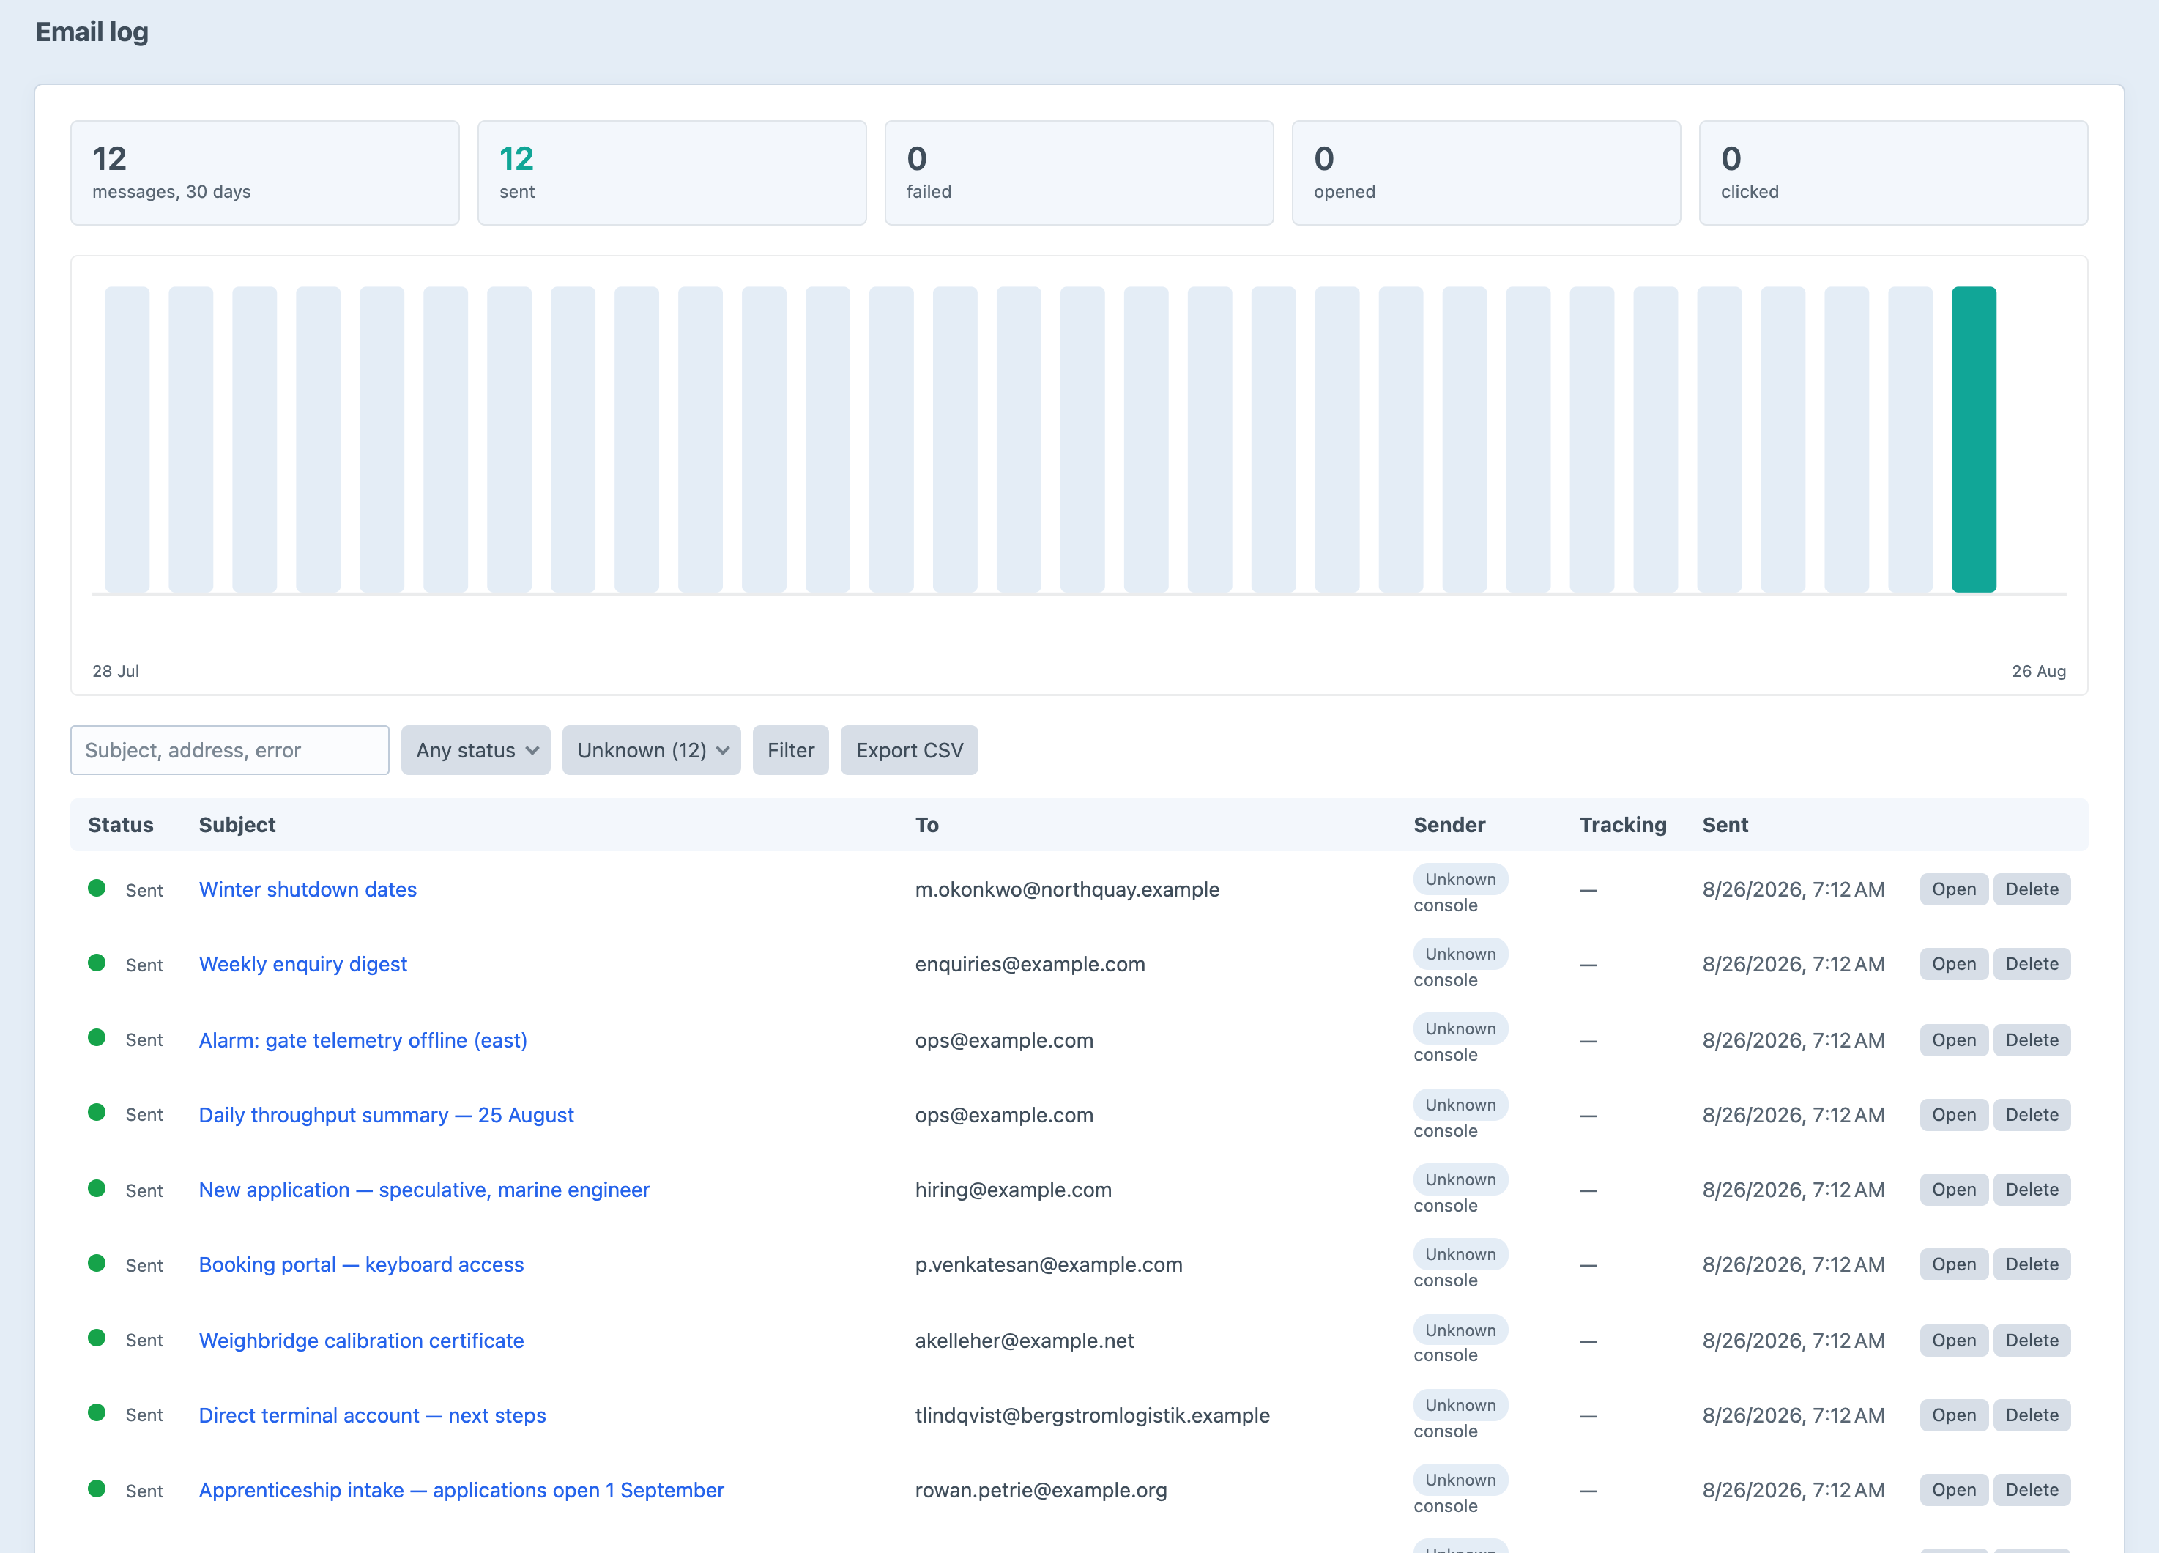Click the Export CSV button
The image size is (2159, 1553).
pyautogui.click(x=909, y=750)
